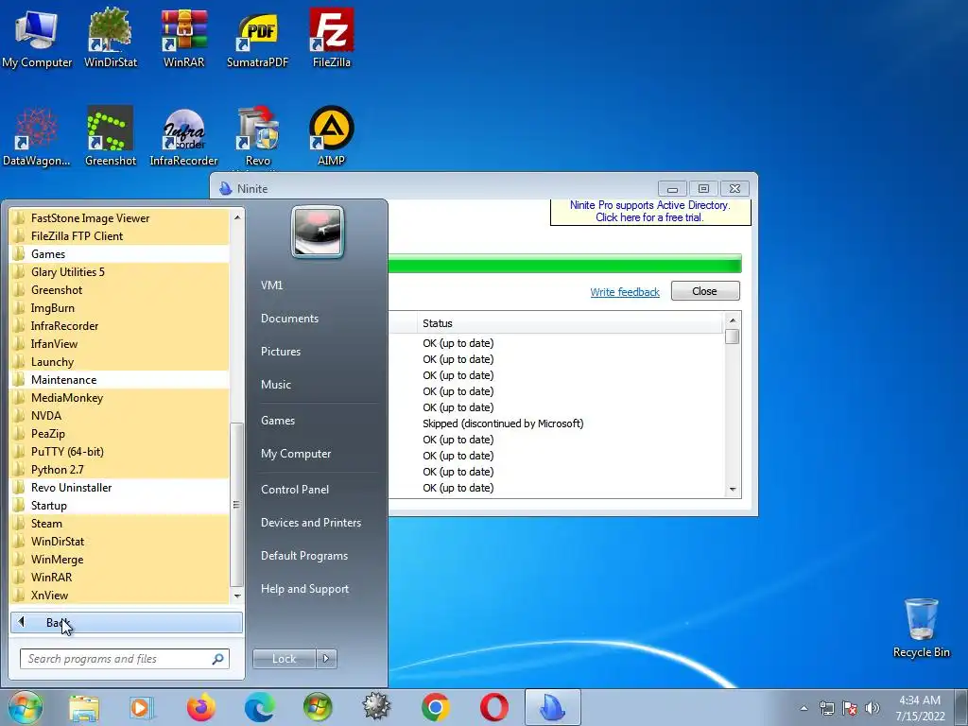Click the Lock button
Image resolution: width=968 pixels, height=726 pixels.
284,659
